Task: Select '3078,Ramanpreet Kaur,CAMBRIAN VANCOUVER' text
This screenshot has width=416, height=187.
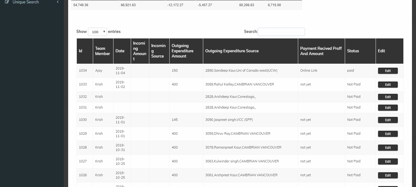Action: coord(243,147)
